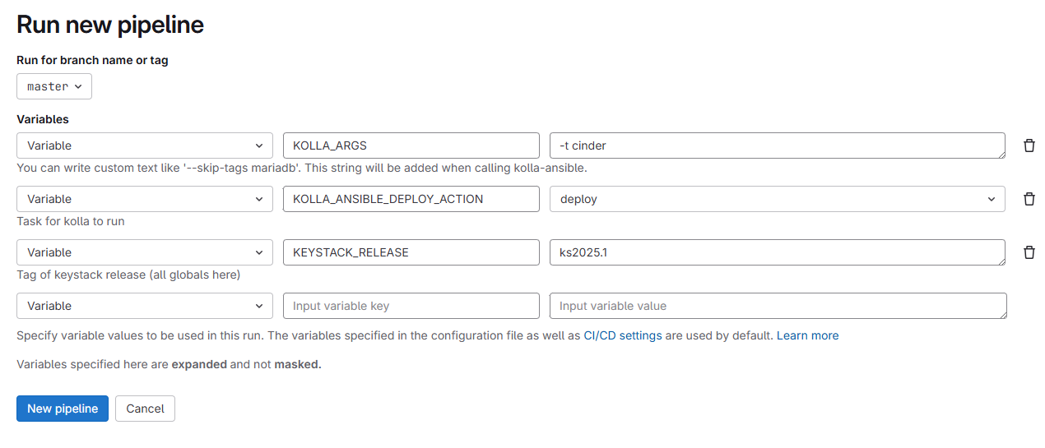
Task: Open the master branch selector dropdown
Action: pos(54,86)
